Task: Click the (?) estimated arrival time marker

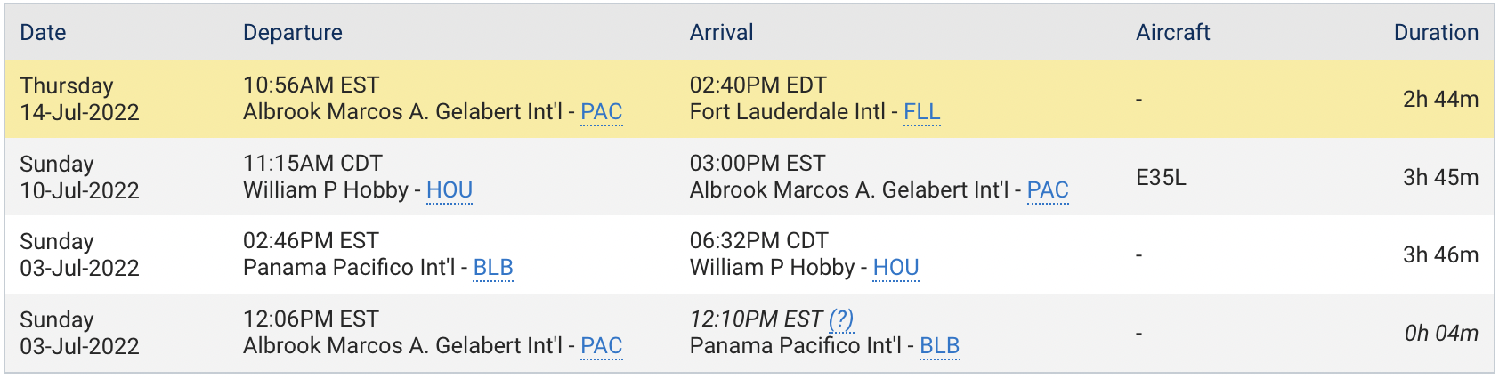Action: (x=841, y=319)
